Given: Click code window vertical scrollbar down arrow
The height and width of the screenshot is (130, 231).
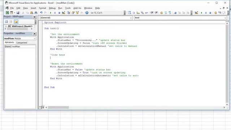Looking at the screenshot, I should (227, 104).
